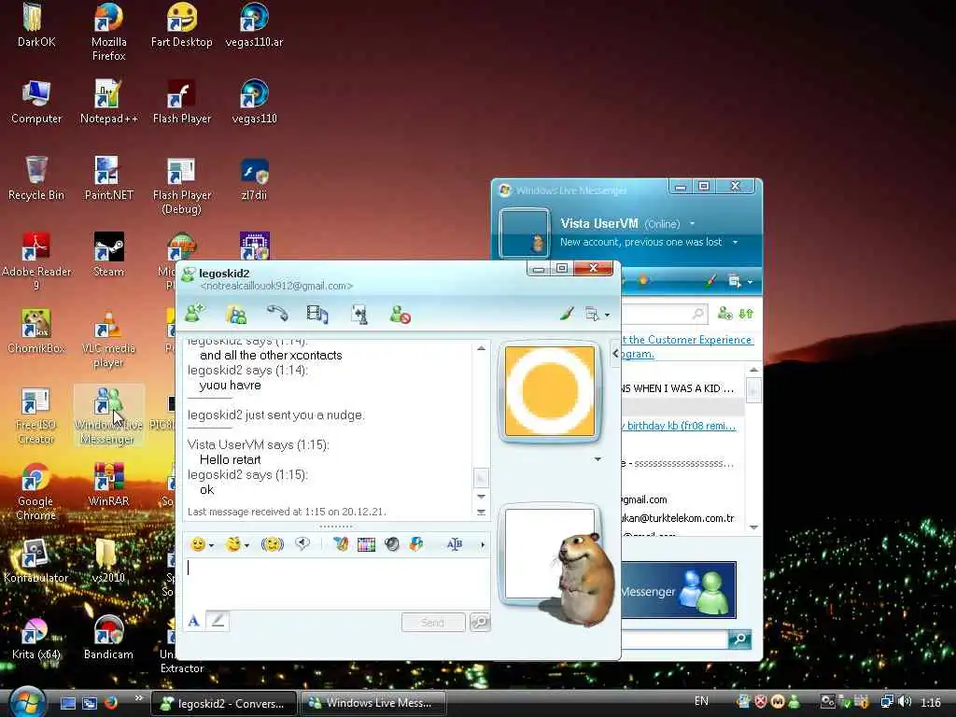956x717 pixels.
Task: Open the wink picker icon
Action: coord(232,544)
